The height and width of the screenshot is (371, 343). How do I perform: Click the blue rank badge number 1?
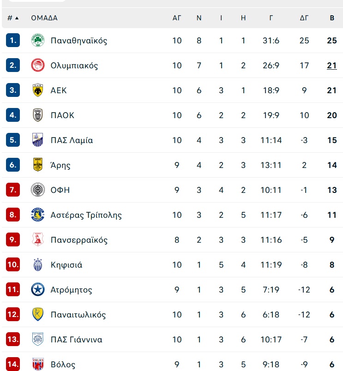[x=13, y=41]
